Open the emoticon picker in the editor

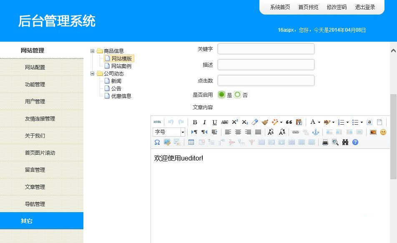click(383, 133)
